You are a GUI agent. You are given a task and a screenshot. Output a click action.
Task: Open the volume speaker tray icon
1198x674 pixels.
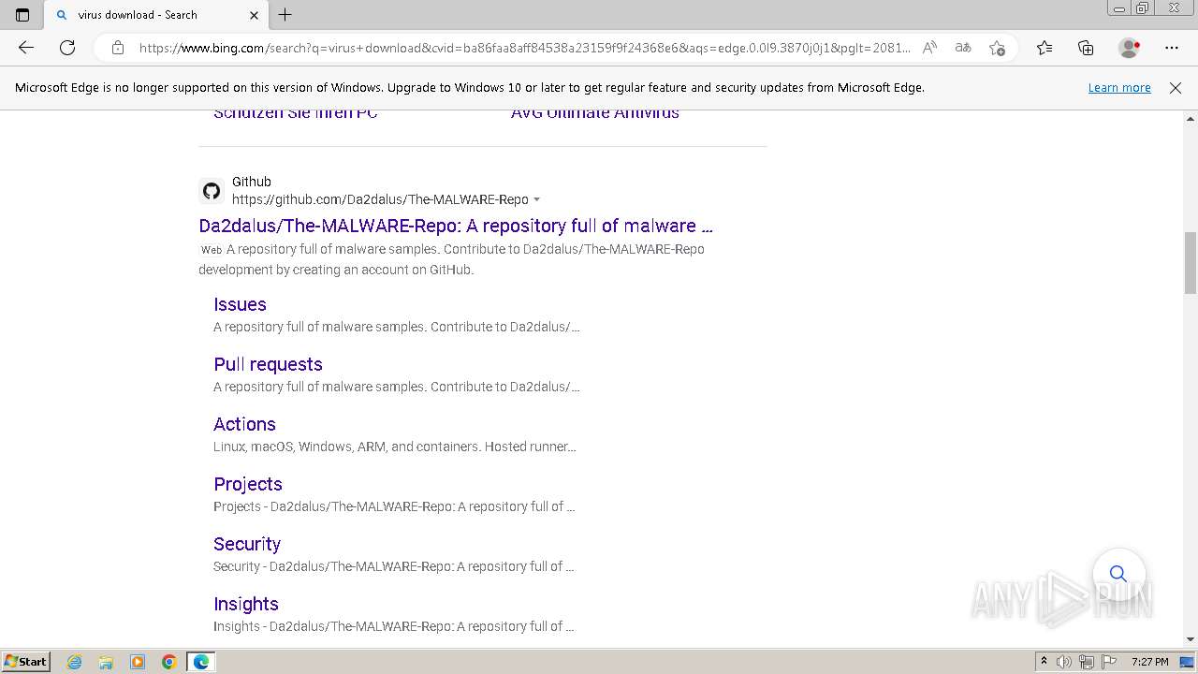(1064, 662)
